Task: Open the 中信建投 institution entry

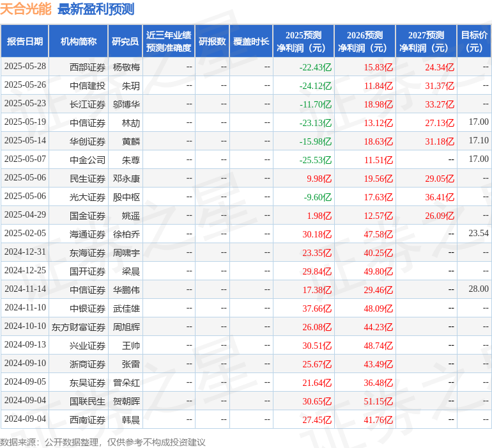Action: [88, 85]
